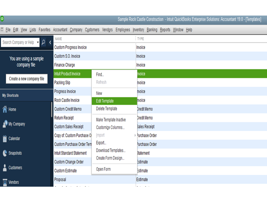267x200 pixels.
Task: Open the Customers shortcut icon
Action: [x=5, y=168]
